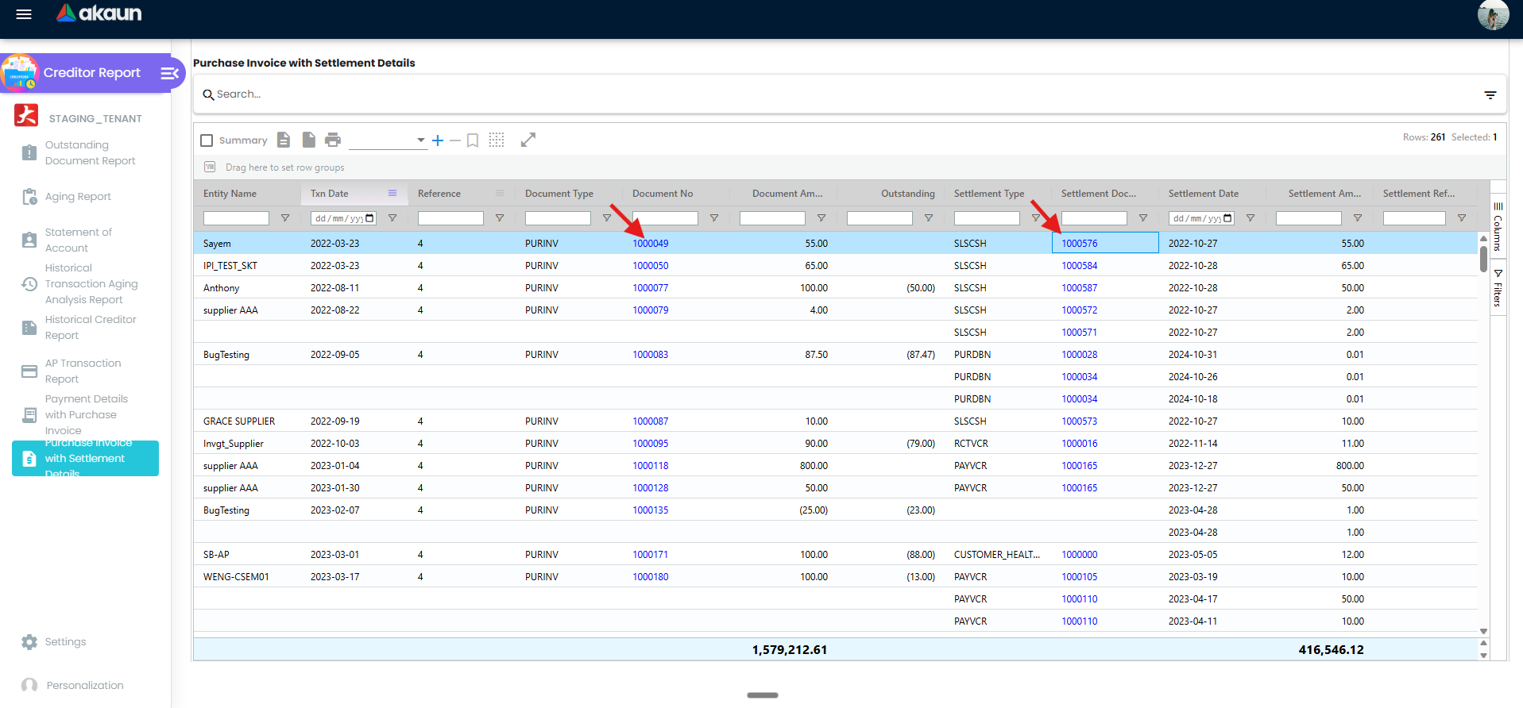Open Statement of Account
Viewport: 1523px width, 708px height.
[78, 240]
